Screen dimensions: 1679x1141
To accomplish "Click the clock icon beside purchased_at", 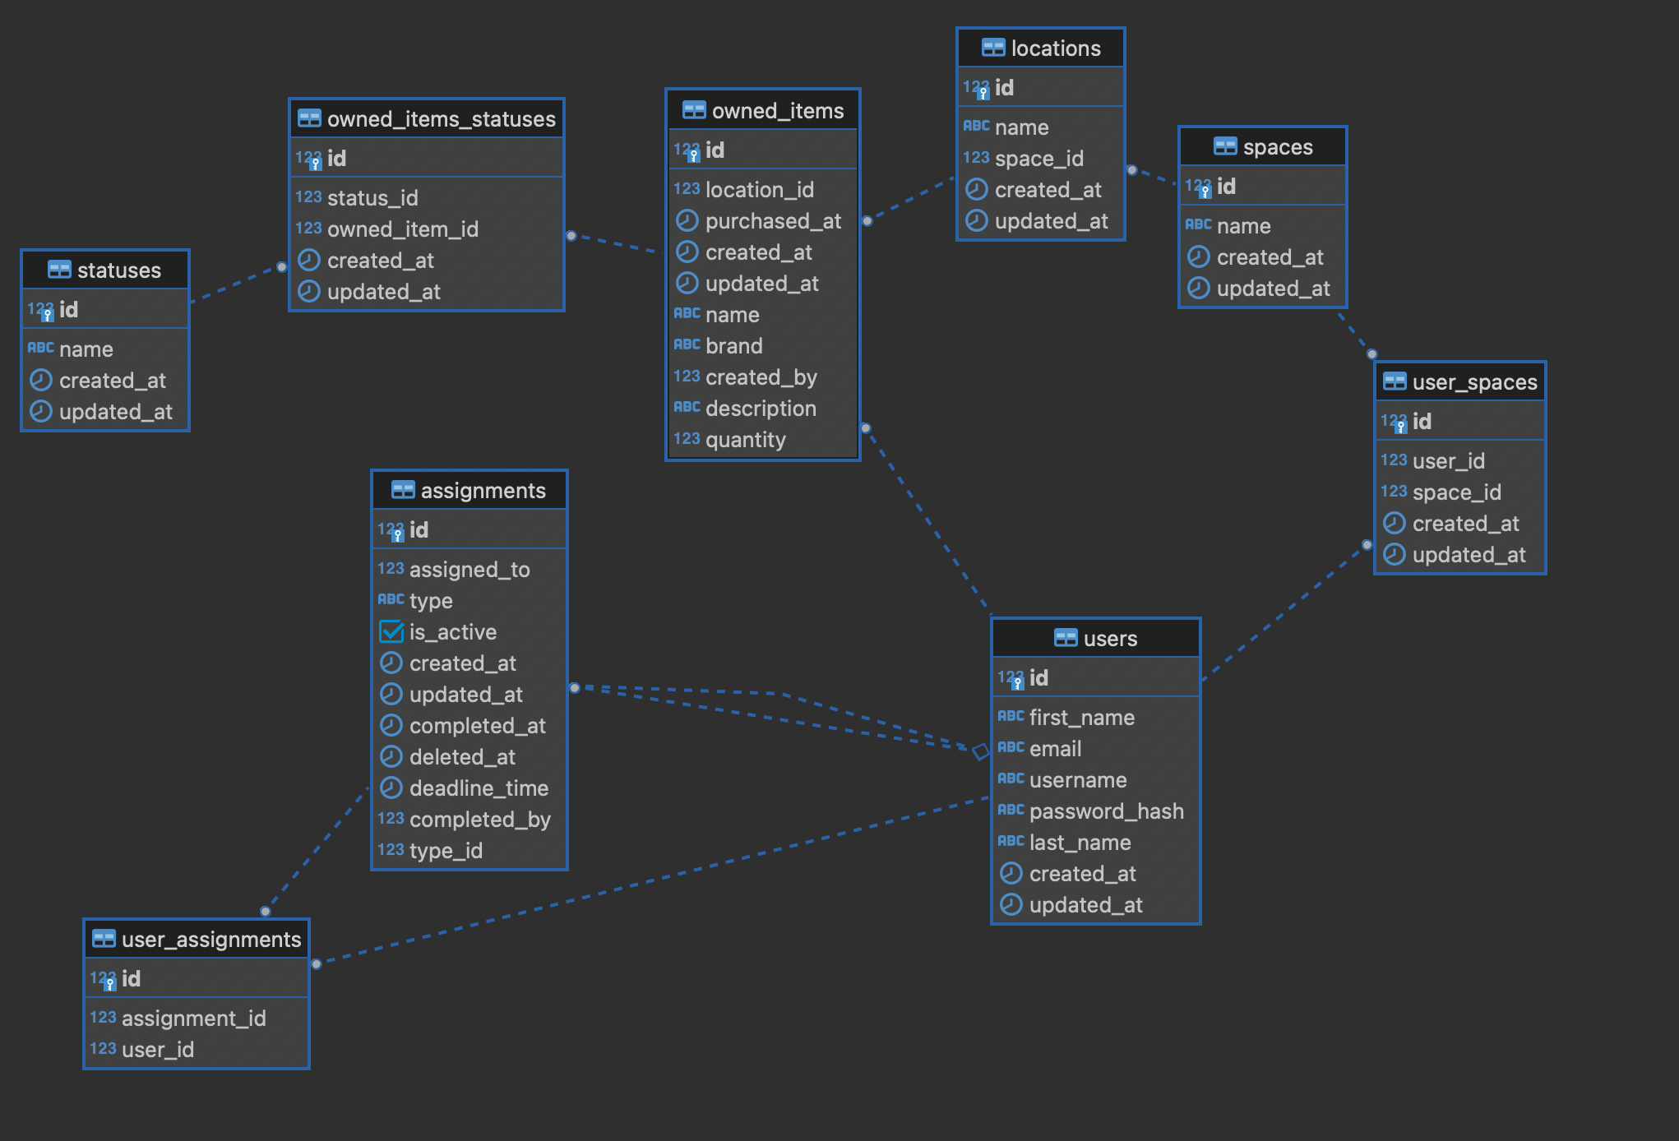I will (687, 220).
